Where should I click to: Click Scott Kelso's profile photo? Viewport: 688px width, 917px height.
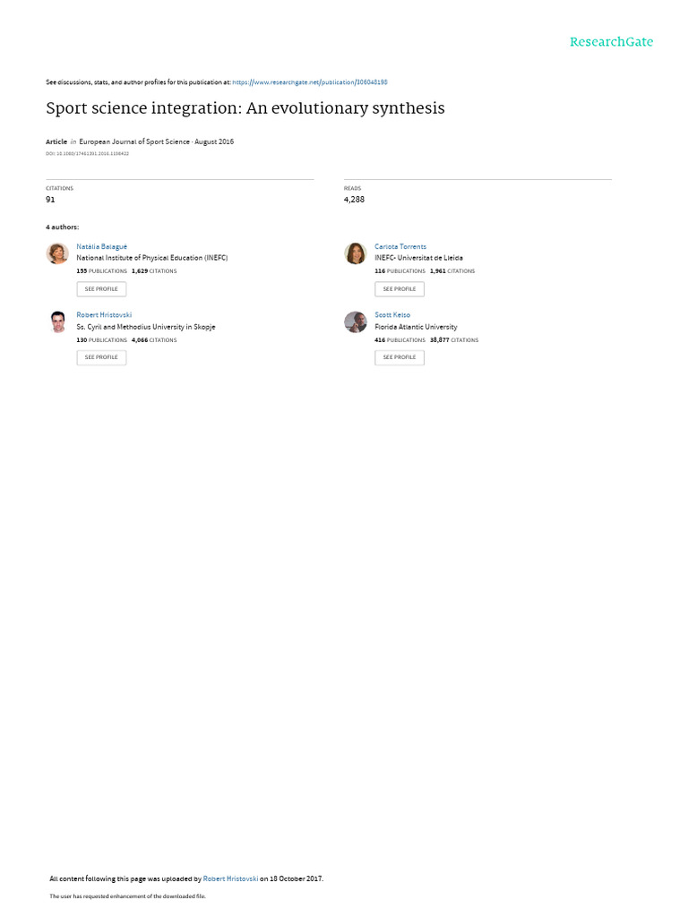coord(355,321)
